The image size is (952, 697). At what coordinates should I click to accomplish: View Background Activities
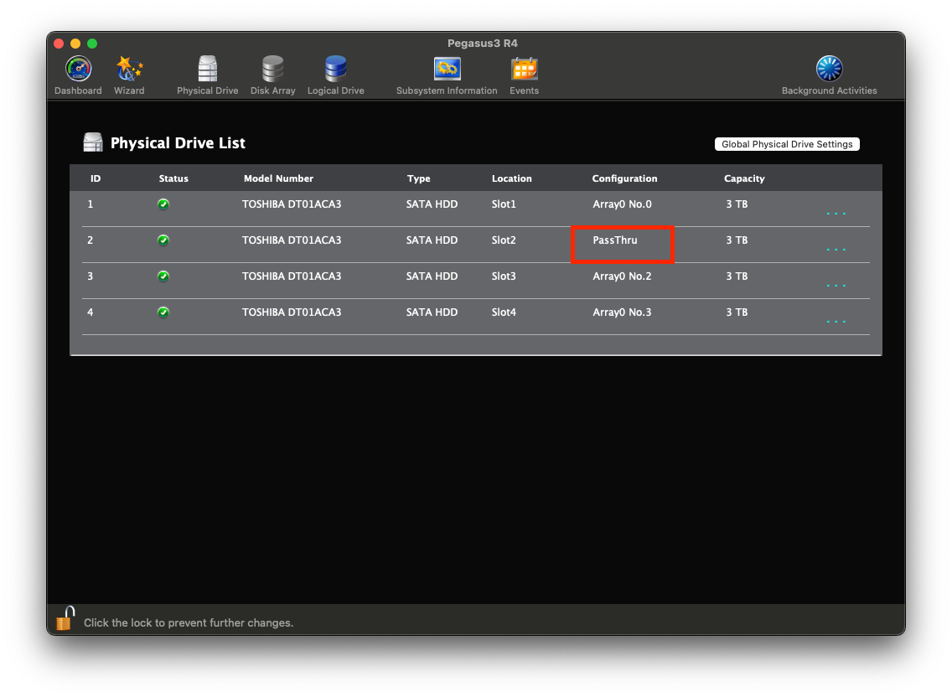(830, 75)
